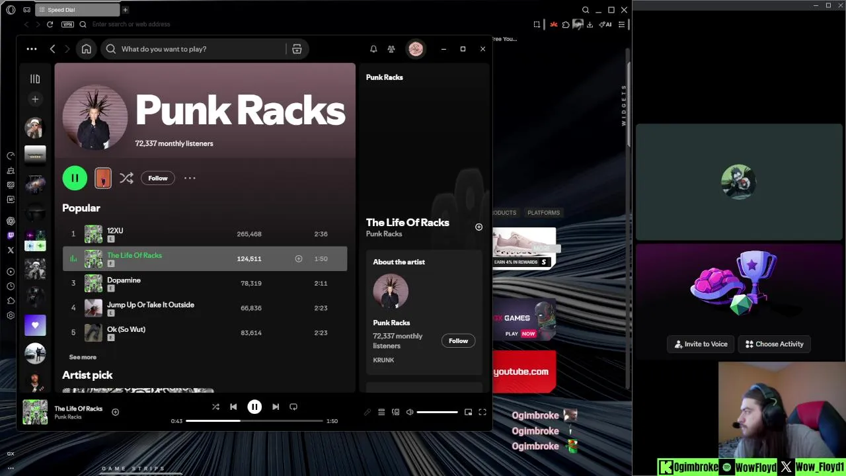Open more options dots beside Follow

190,178
